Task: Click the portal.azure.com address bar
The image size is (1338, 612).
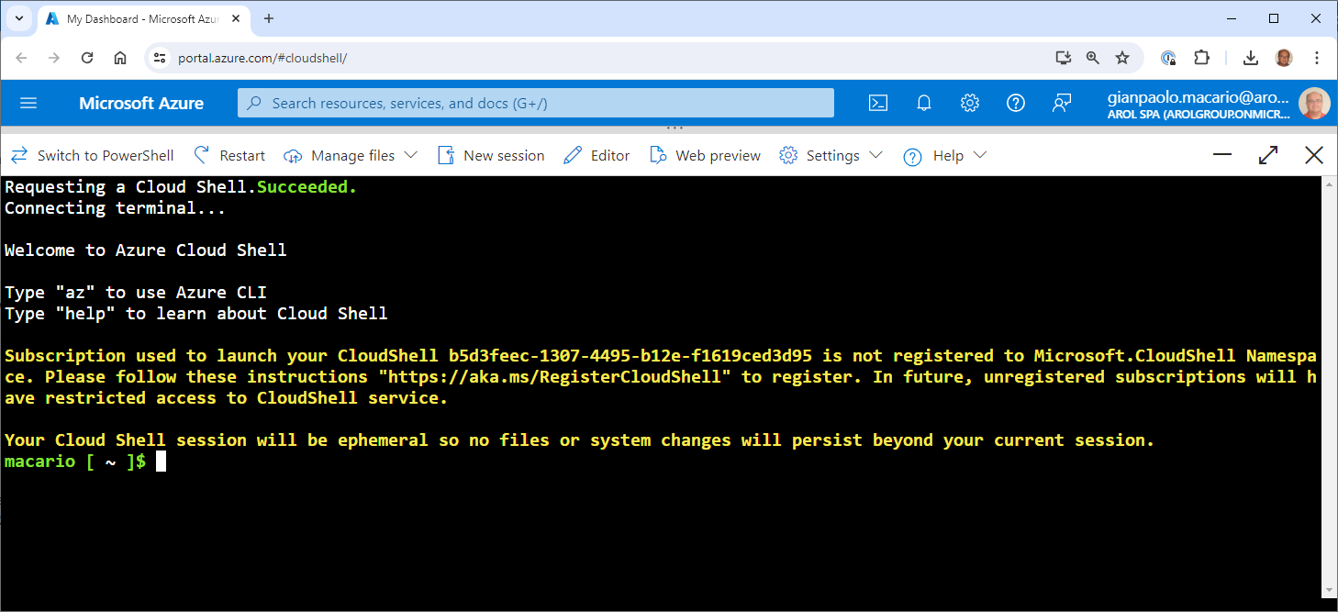Action: click(x=606, y=58)
